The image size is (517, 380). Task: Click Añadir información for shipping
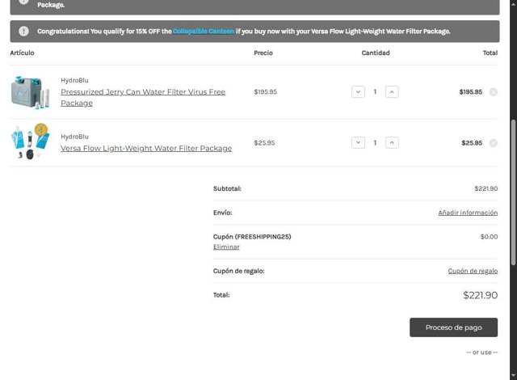468,213
